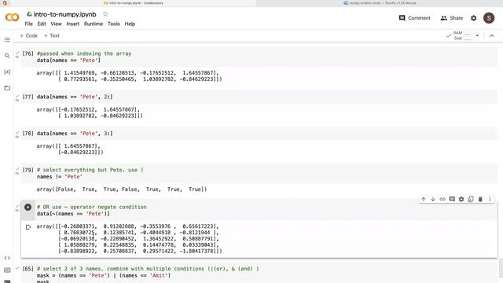Switch to the Colaboratory browser tab

[133, 3]
